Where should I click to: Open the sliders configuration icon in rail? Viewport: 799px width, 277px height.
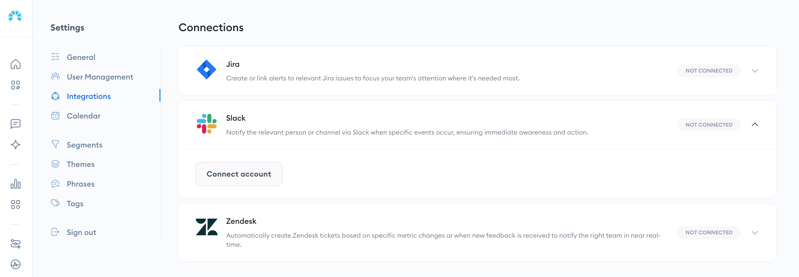[15, 244]
